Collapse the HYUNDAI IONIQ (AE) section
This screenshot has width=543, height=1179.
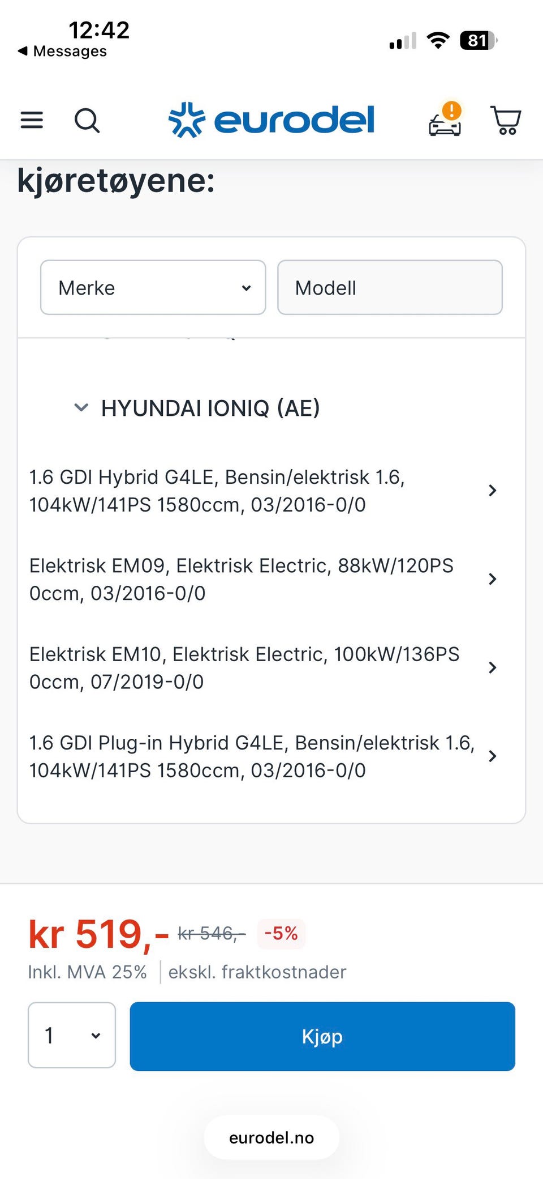click(x=81, y=407)
